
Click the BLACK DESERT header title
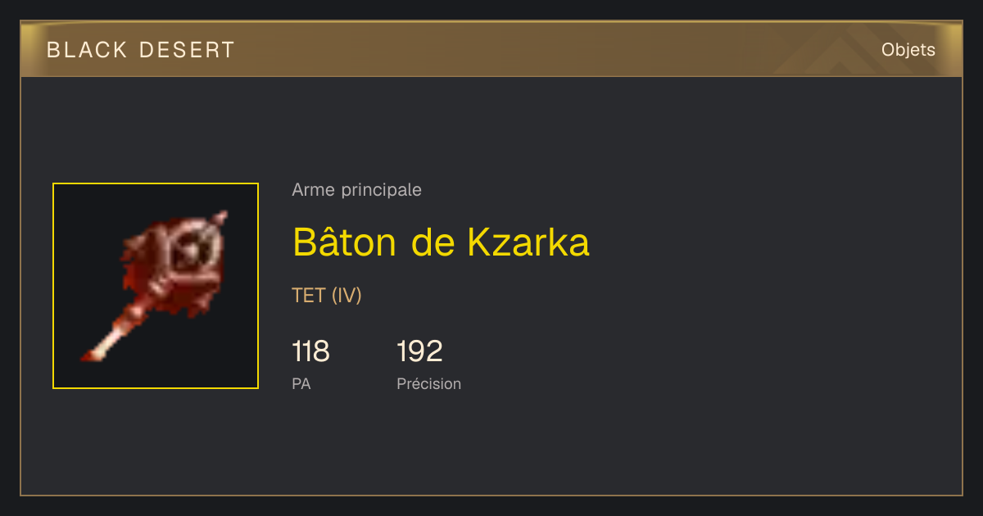[141, 50]
